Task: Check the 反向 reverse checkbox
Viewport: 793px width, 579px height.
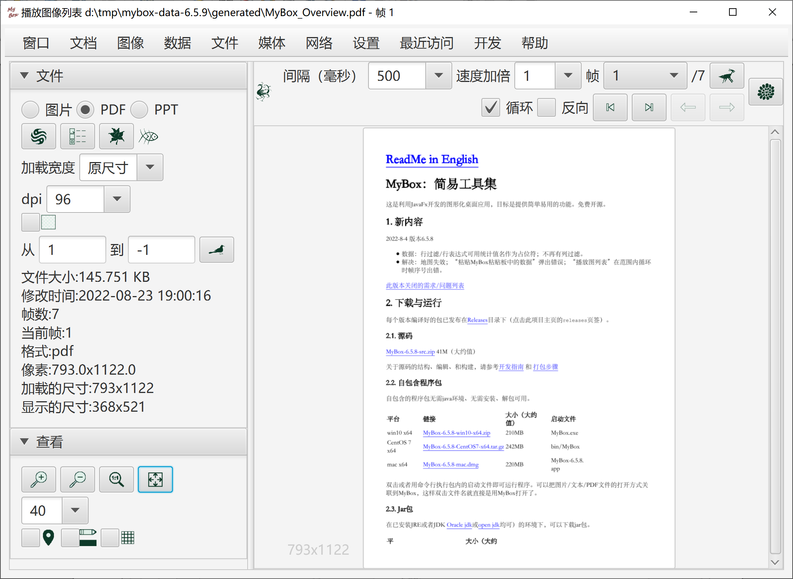Action: pyautogui.click(x=546, y=107)
